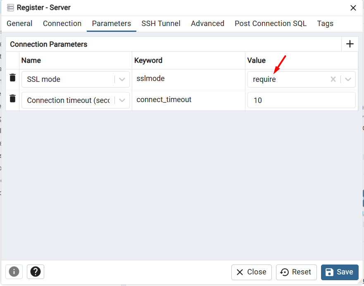
Task: Clear the require SSL mode value
Action: click(333, 79)
